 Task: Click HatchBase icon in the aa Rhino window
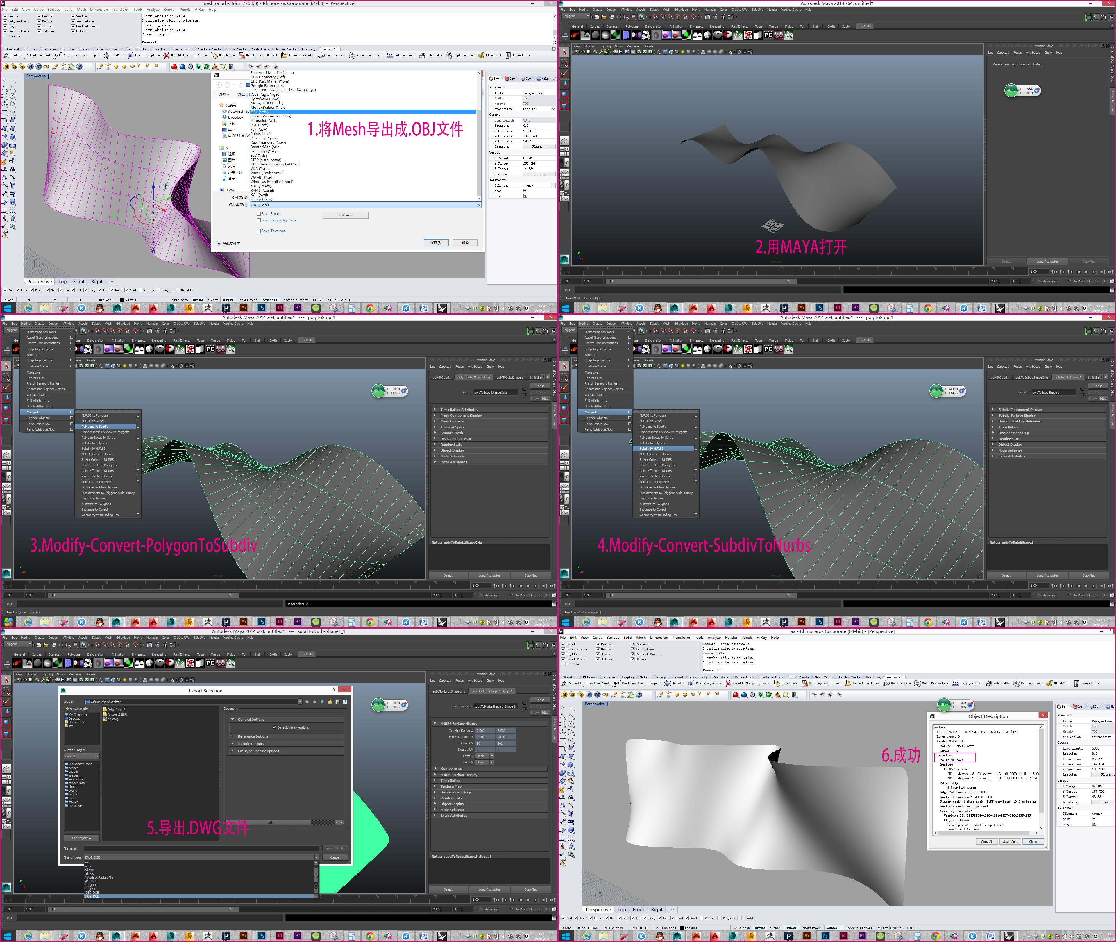[777, 684]
